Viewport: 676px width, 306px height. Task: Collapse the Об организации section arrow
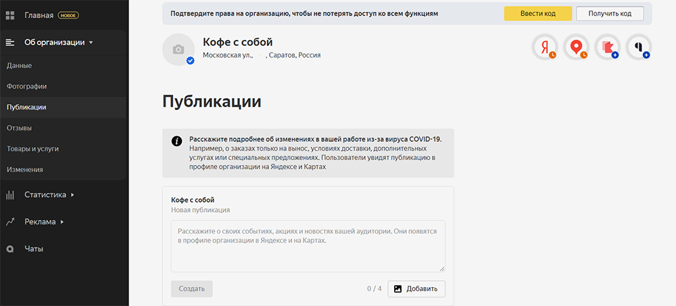point(91,43)
